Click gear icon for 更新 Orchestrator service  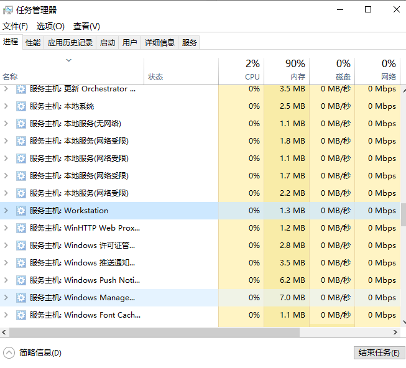[21, 89]
